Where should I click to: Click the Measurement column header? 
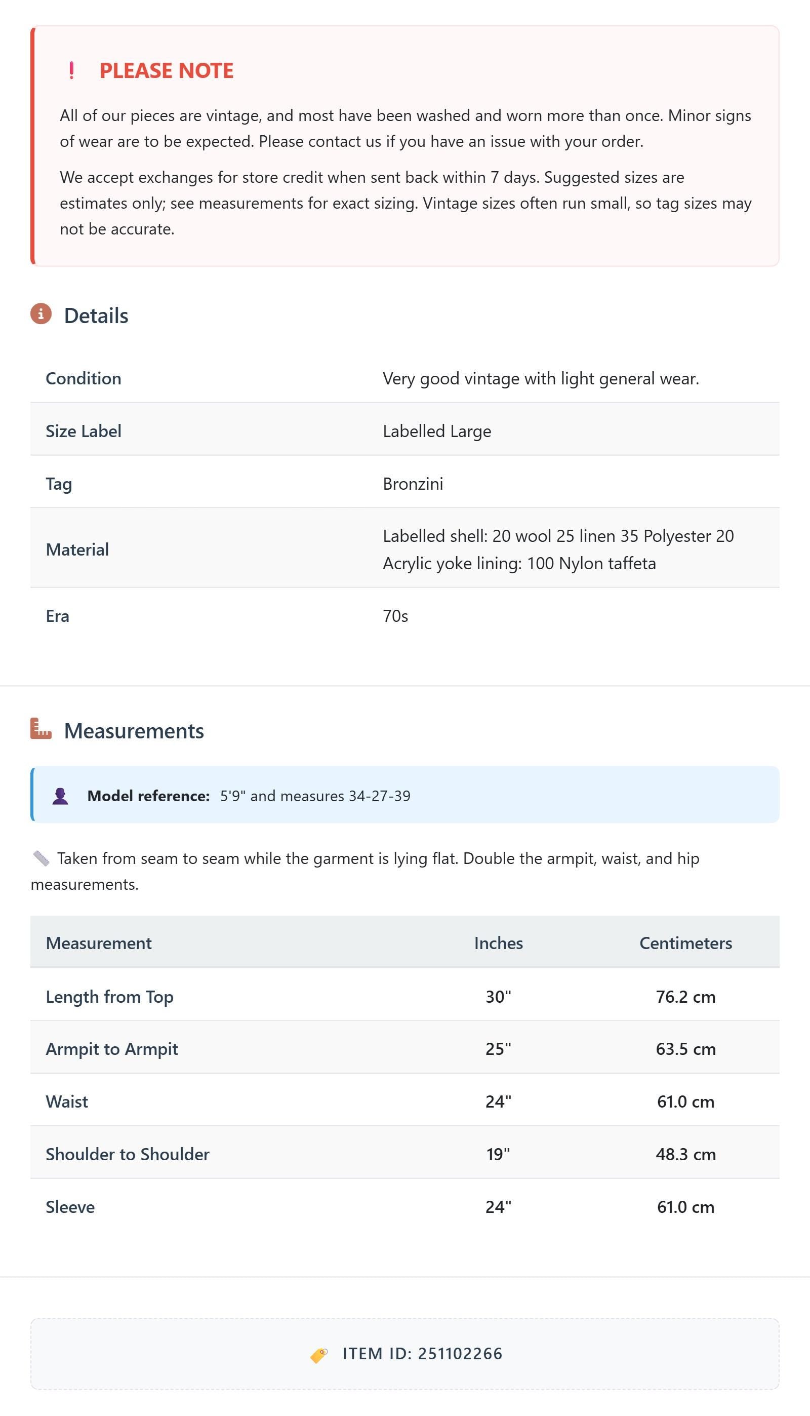coord(99,943)
